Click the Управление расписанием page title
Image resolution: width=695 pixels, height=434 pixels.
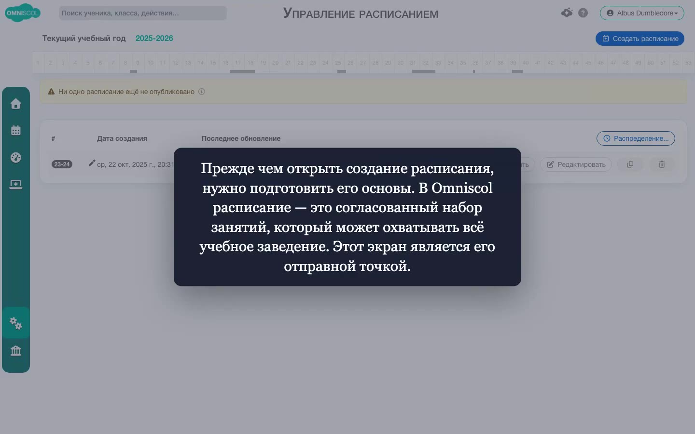pyautogui.click(x=361, y=13)
